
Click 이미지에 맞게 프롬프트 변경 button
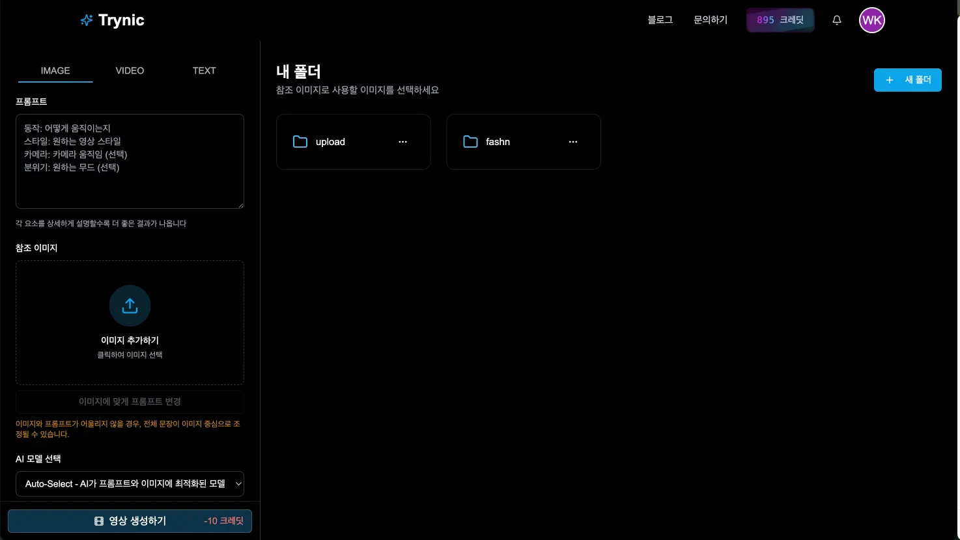click(130, 401)
